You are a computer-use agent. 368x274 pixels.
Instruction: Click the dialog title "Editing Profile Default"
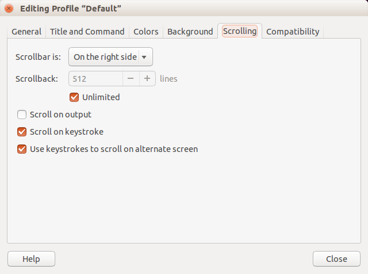coord(71,9)
